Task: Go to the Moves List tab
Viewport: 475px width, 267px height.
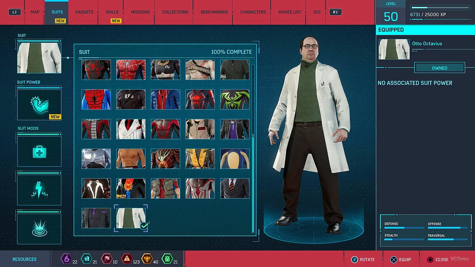Action: coord(289,12)
